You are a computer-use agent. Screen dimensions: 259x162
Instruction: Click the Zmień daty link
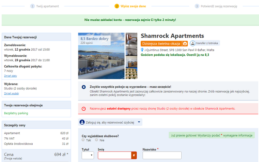click(10, 76)
